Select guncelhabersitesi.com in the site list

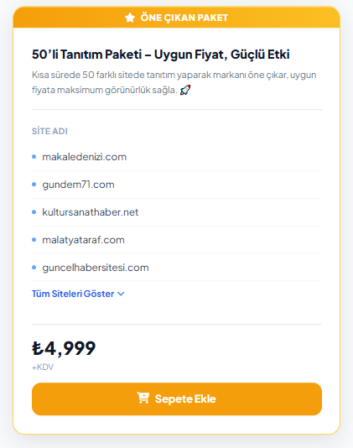[96, 268]
